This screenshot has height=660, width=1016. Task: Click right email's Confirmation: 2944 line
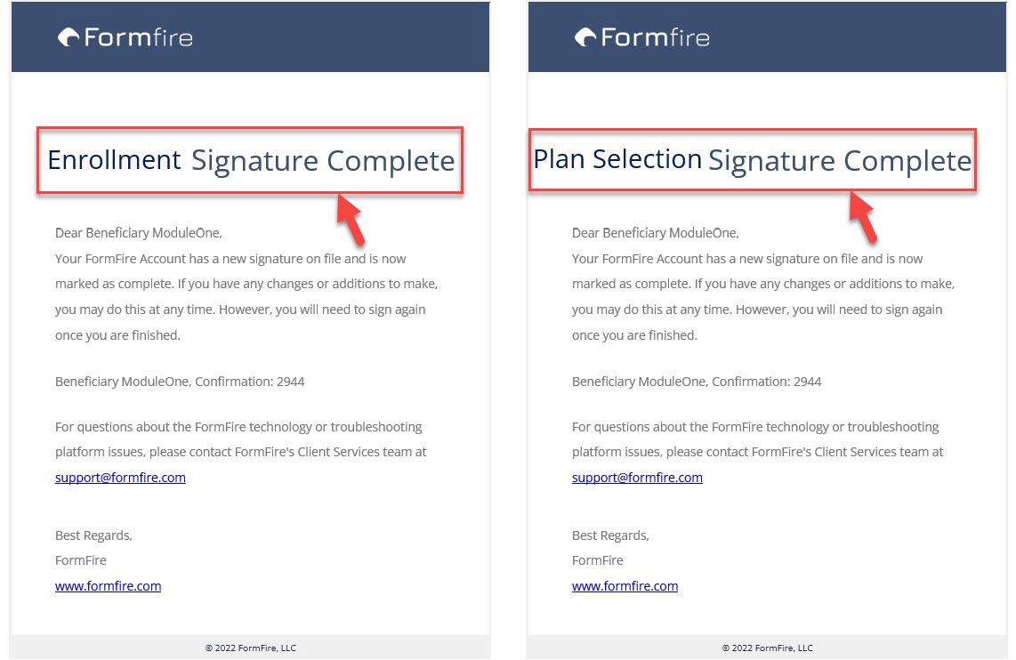pos(697,382)
